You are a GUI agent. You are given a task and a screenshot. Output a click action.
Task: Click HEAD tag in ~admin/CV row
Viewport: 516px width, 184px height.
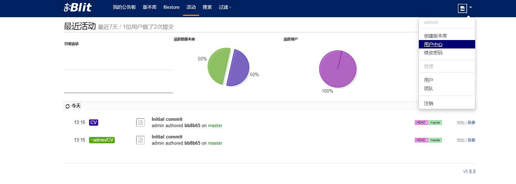click(x=421, y=140)
